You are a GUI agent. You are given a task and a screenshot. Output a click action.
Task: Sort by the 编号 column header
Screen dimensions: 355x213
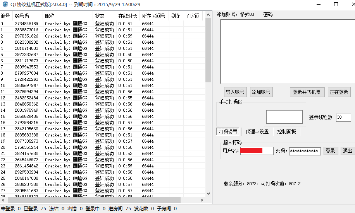(6, 16)
